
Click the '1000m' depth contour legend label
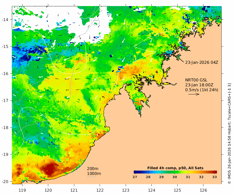pos(94,174)
